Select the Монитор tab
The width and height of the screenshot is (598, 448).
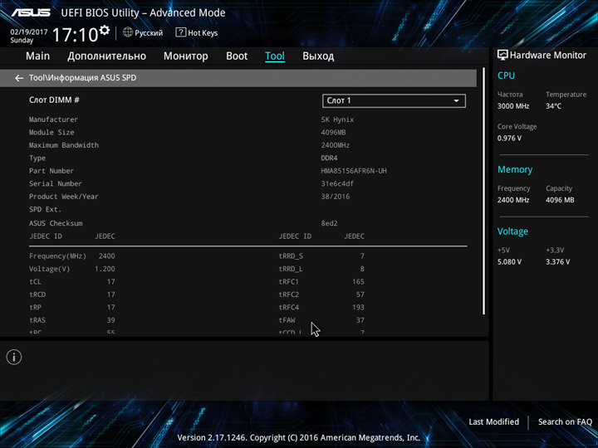point(186,56)
